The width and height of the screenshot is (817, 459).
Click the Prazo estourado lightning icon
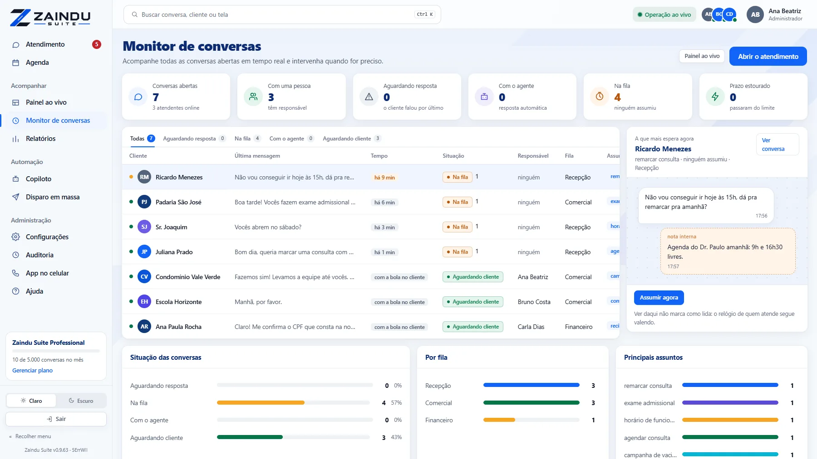point(715,97)
